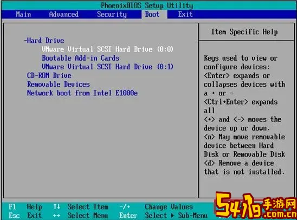The width and height of the screenshot is (297, 220).
Task: Click the Esc Exit key hint
Action: pyautogui.click(x=25, y=216)
